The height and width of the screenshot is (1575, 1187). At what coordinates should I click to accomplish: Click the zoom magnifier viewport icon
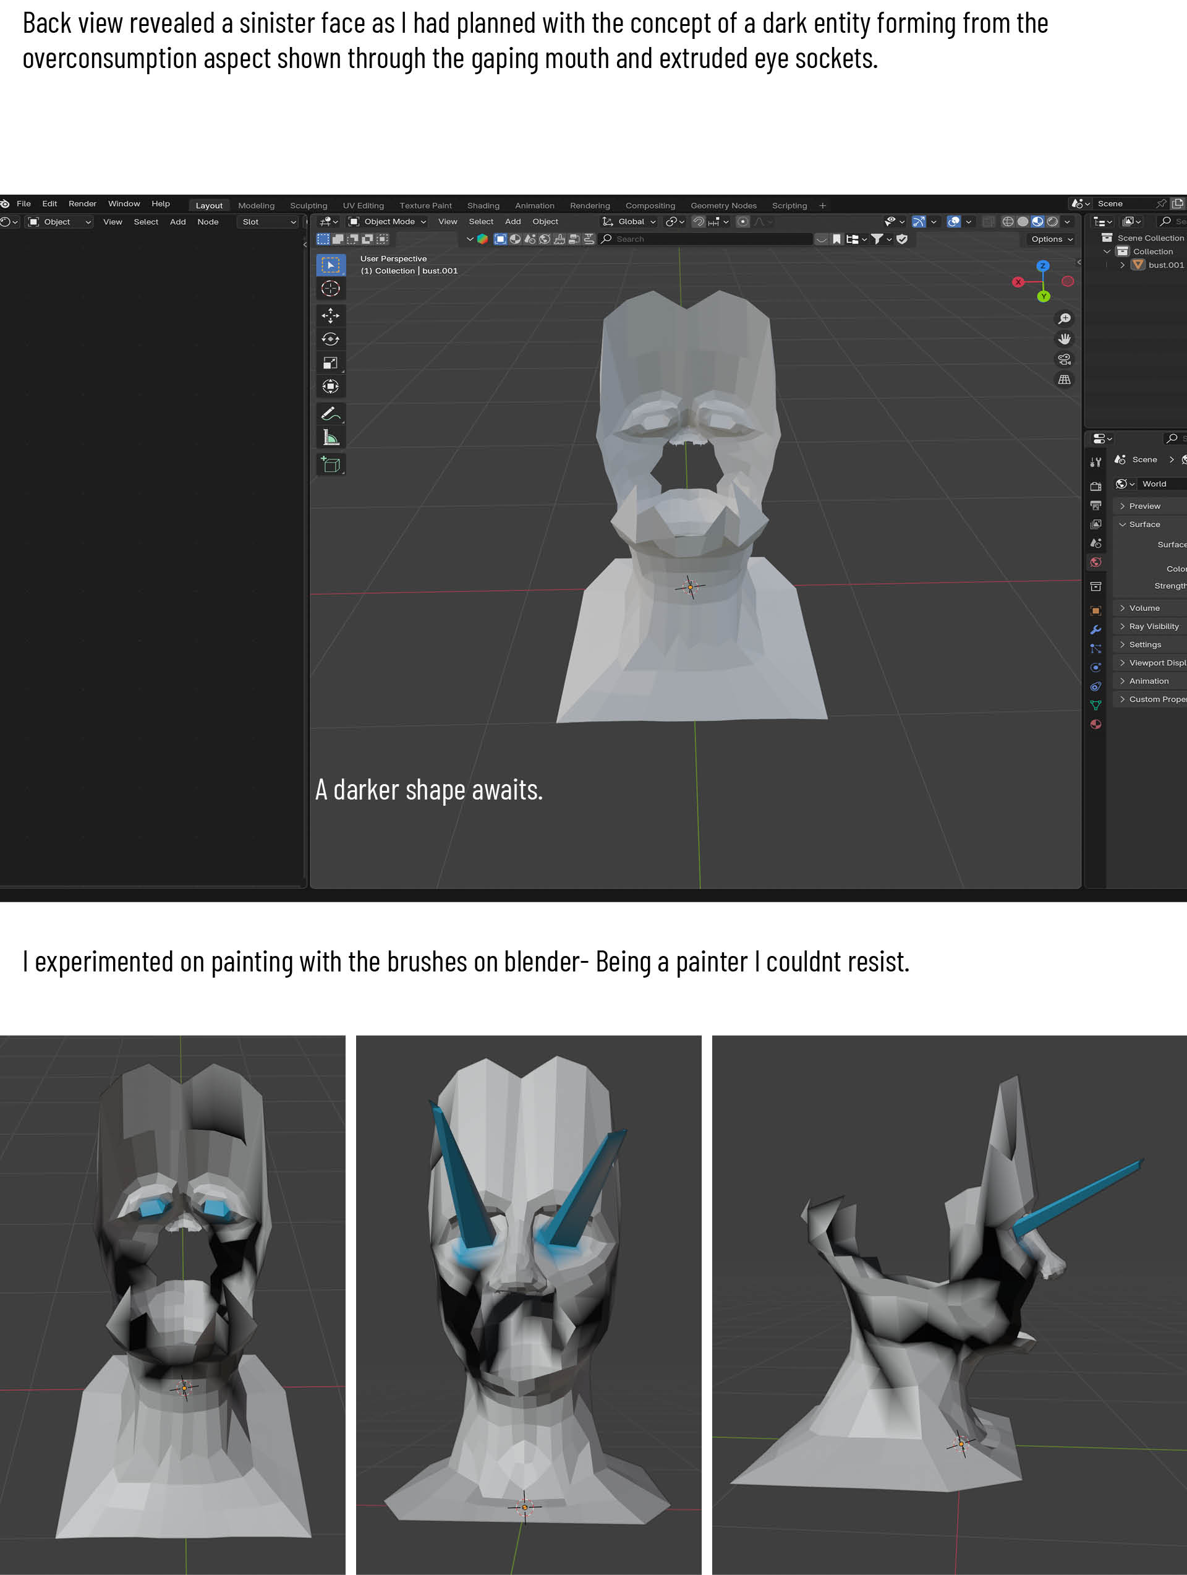(x=1065, y=318)
